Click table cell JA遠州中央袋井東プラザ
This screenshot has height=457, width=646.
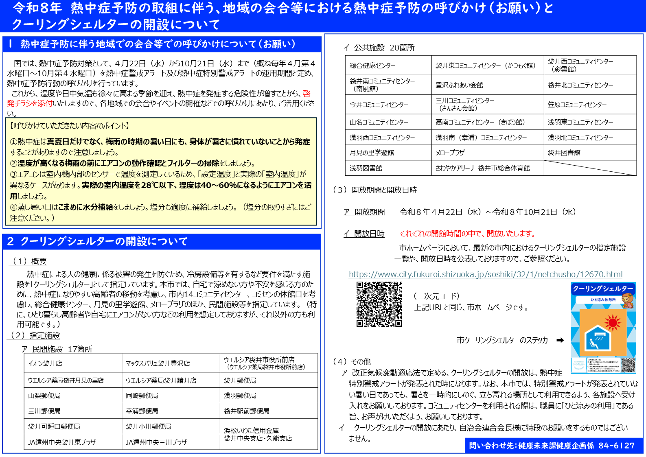click(x=73, y=442)
